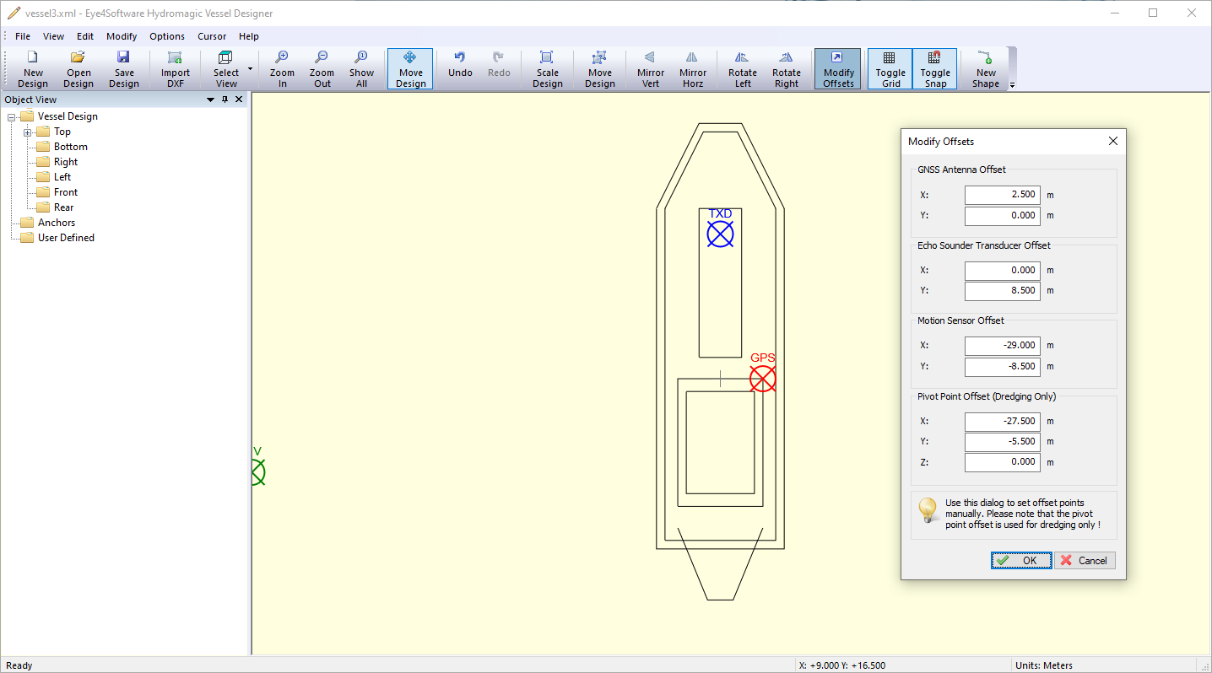Click the Import DXF toolbar icon
The height and width of the screenshot is (673, 1212).
[x=176, y=67]
